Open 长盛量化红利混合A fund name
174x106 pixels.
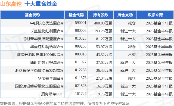pyautogui.click(x=47, y=31)
